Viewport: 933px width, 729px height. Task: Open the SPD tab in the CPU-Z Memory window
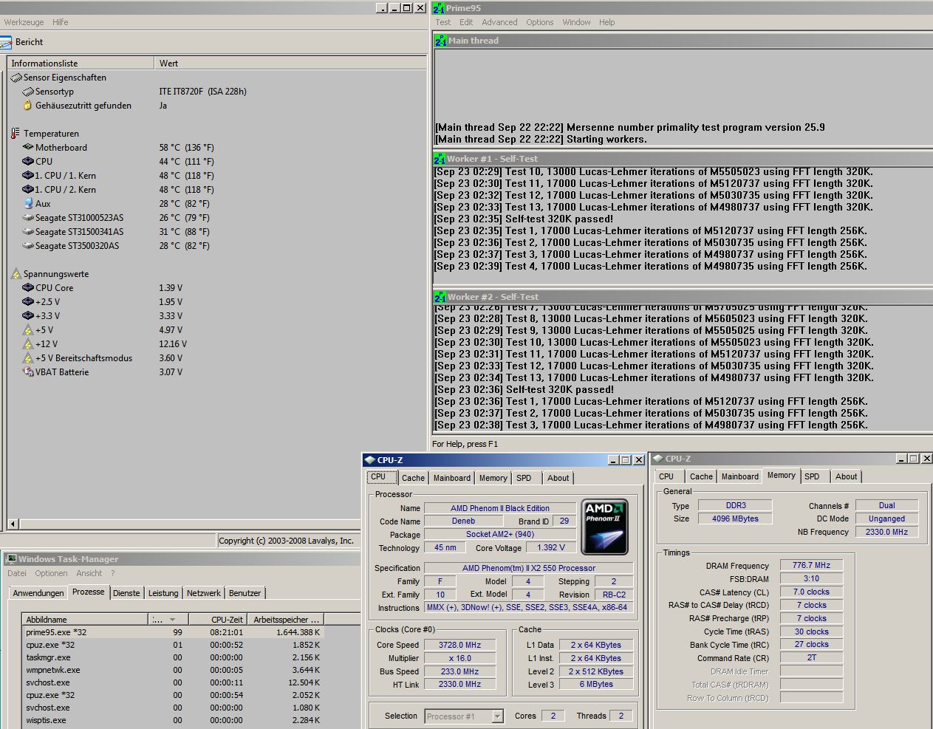click(x=811, y=476)
